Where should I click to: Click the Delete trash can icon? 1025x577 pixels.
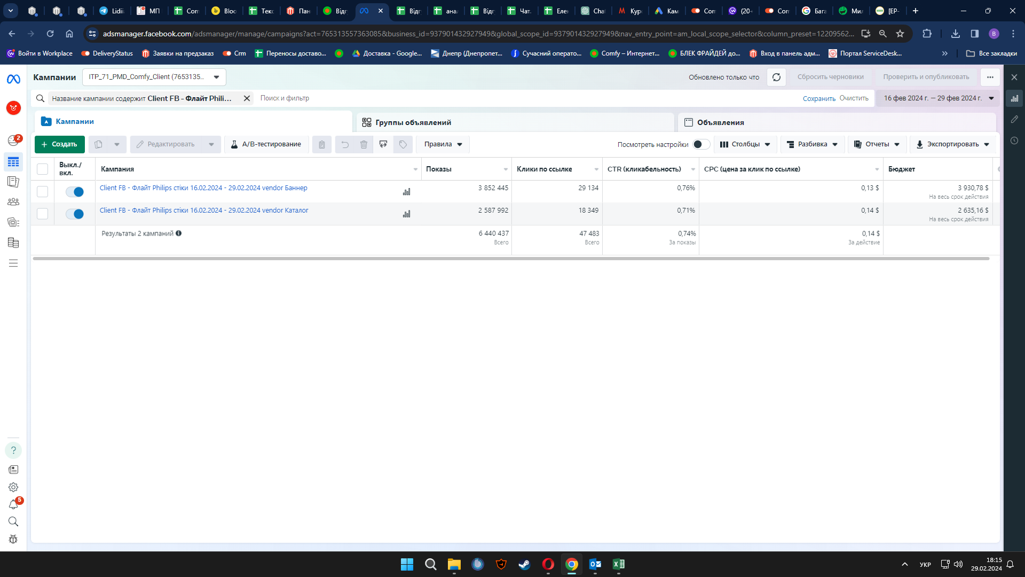[x=364, y=144]
